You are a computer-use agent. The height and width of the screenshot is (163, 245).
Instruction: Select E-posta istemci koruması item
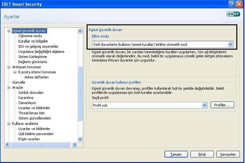pos(37,72)
